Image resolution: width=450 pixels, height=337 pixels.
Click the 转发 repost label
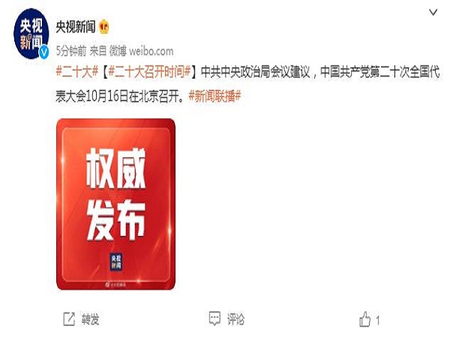(91, 319)
